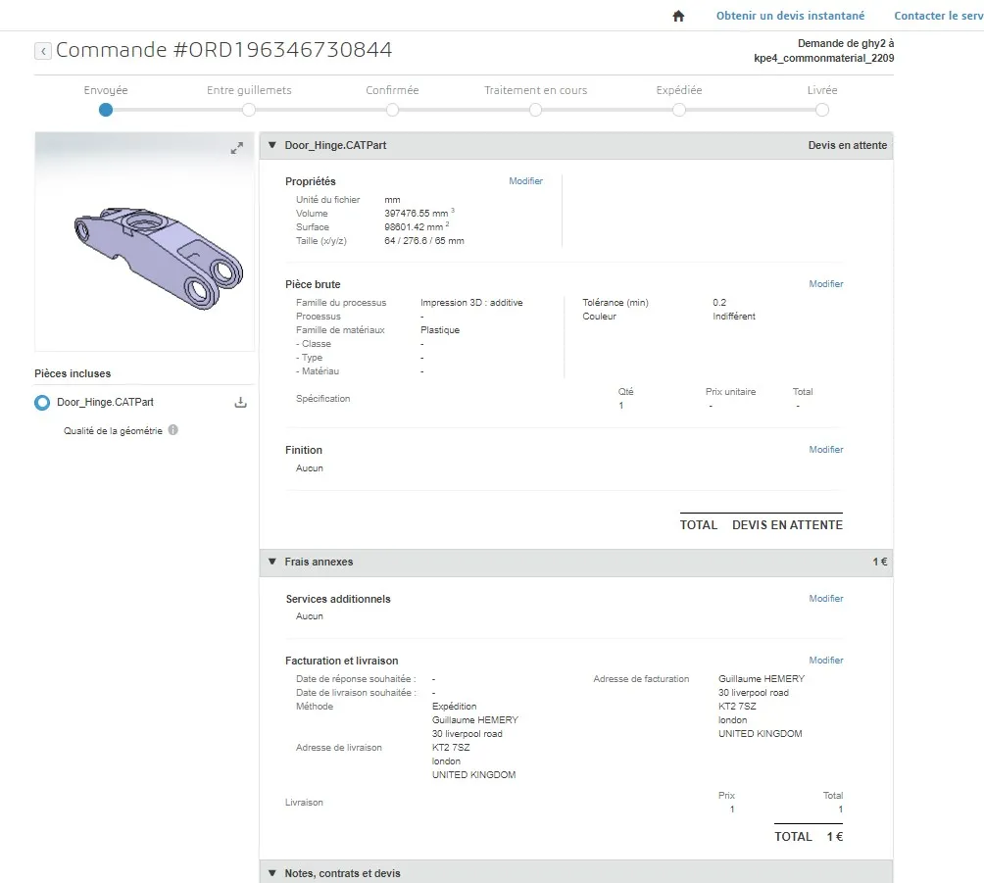This screenshot has height=883, width=984.
Task: Click the back arrow beside Commande title
Action: pos(43,51)
